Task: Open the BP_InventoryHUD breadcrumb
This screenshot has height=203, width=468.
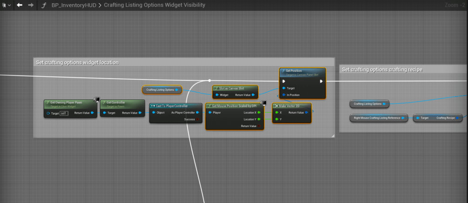Action: click(x=74, y=5)
